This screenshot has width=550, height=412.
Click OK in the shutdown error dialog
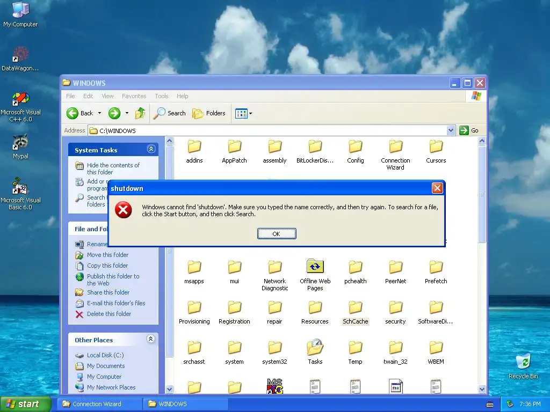[277, 234]
